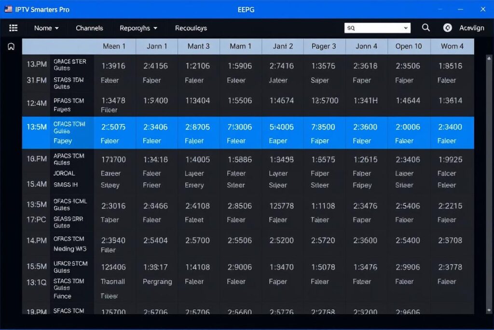Open the Nome dropdown menu
Screen dimensions: 494x330
coord(46,28)
